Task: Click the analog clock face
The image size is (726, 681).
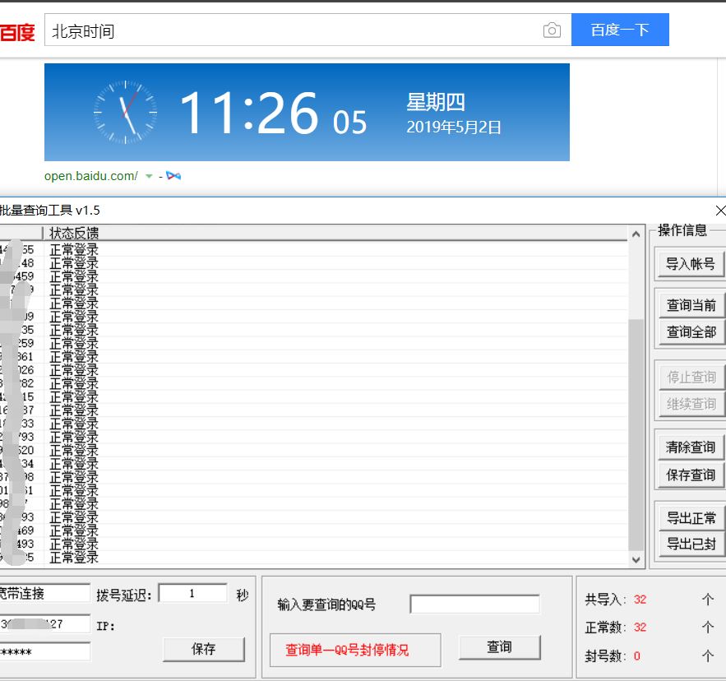Action: coord(125,112)
